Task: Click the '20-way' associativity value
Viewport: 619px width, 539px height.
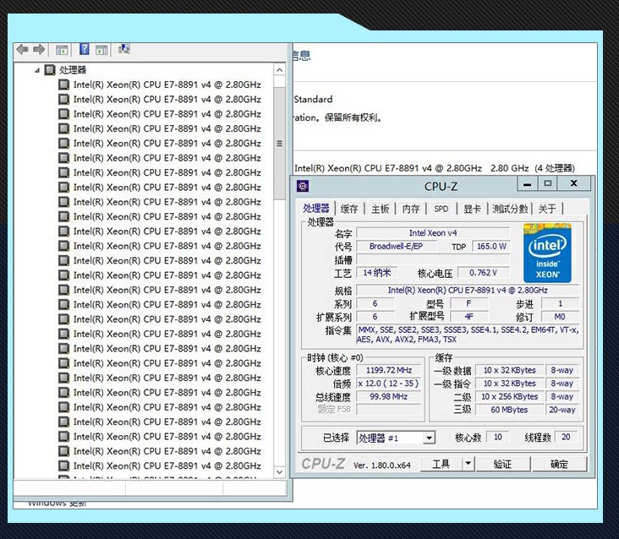Action: [x=562, y=410]
